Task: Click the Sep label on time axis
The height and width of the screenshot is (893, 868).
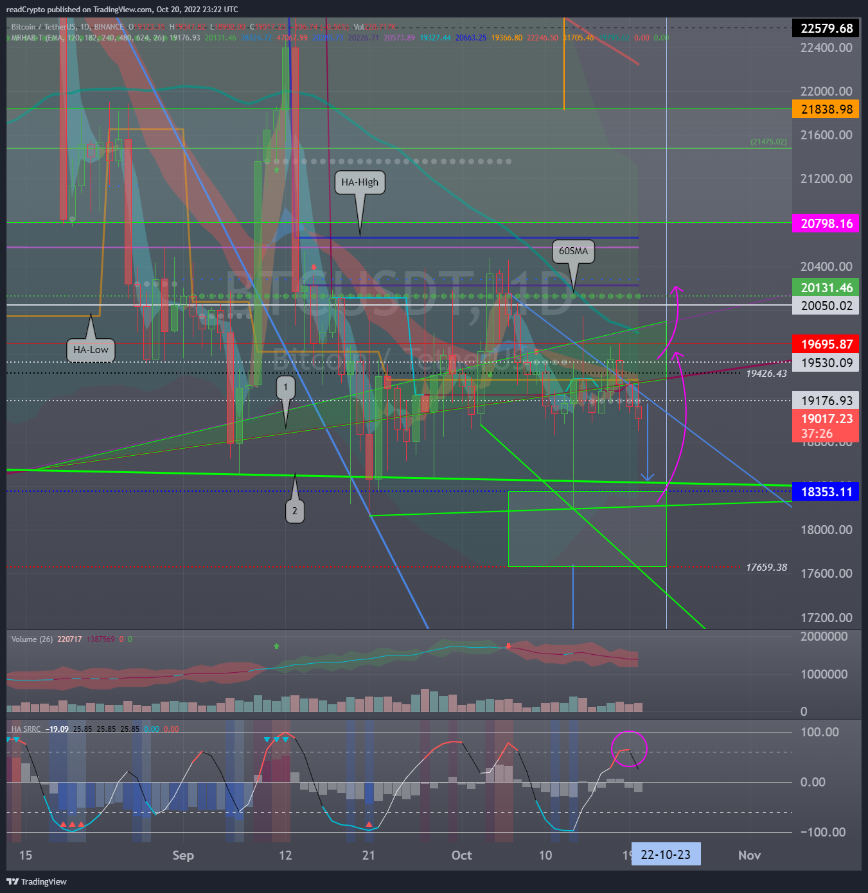Action: click(183, 855)
